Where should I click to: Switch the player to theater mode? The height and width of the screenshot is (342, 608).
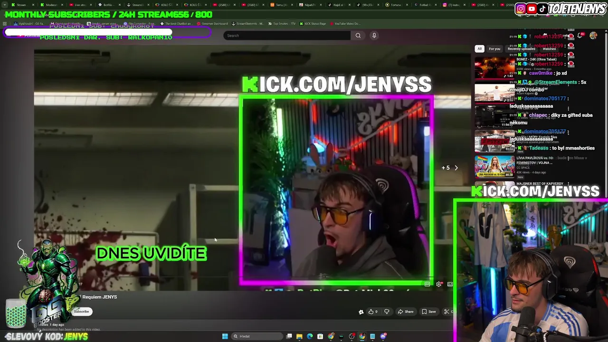pyautogui.click(x=450, y=284)
